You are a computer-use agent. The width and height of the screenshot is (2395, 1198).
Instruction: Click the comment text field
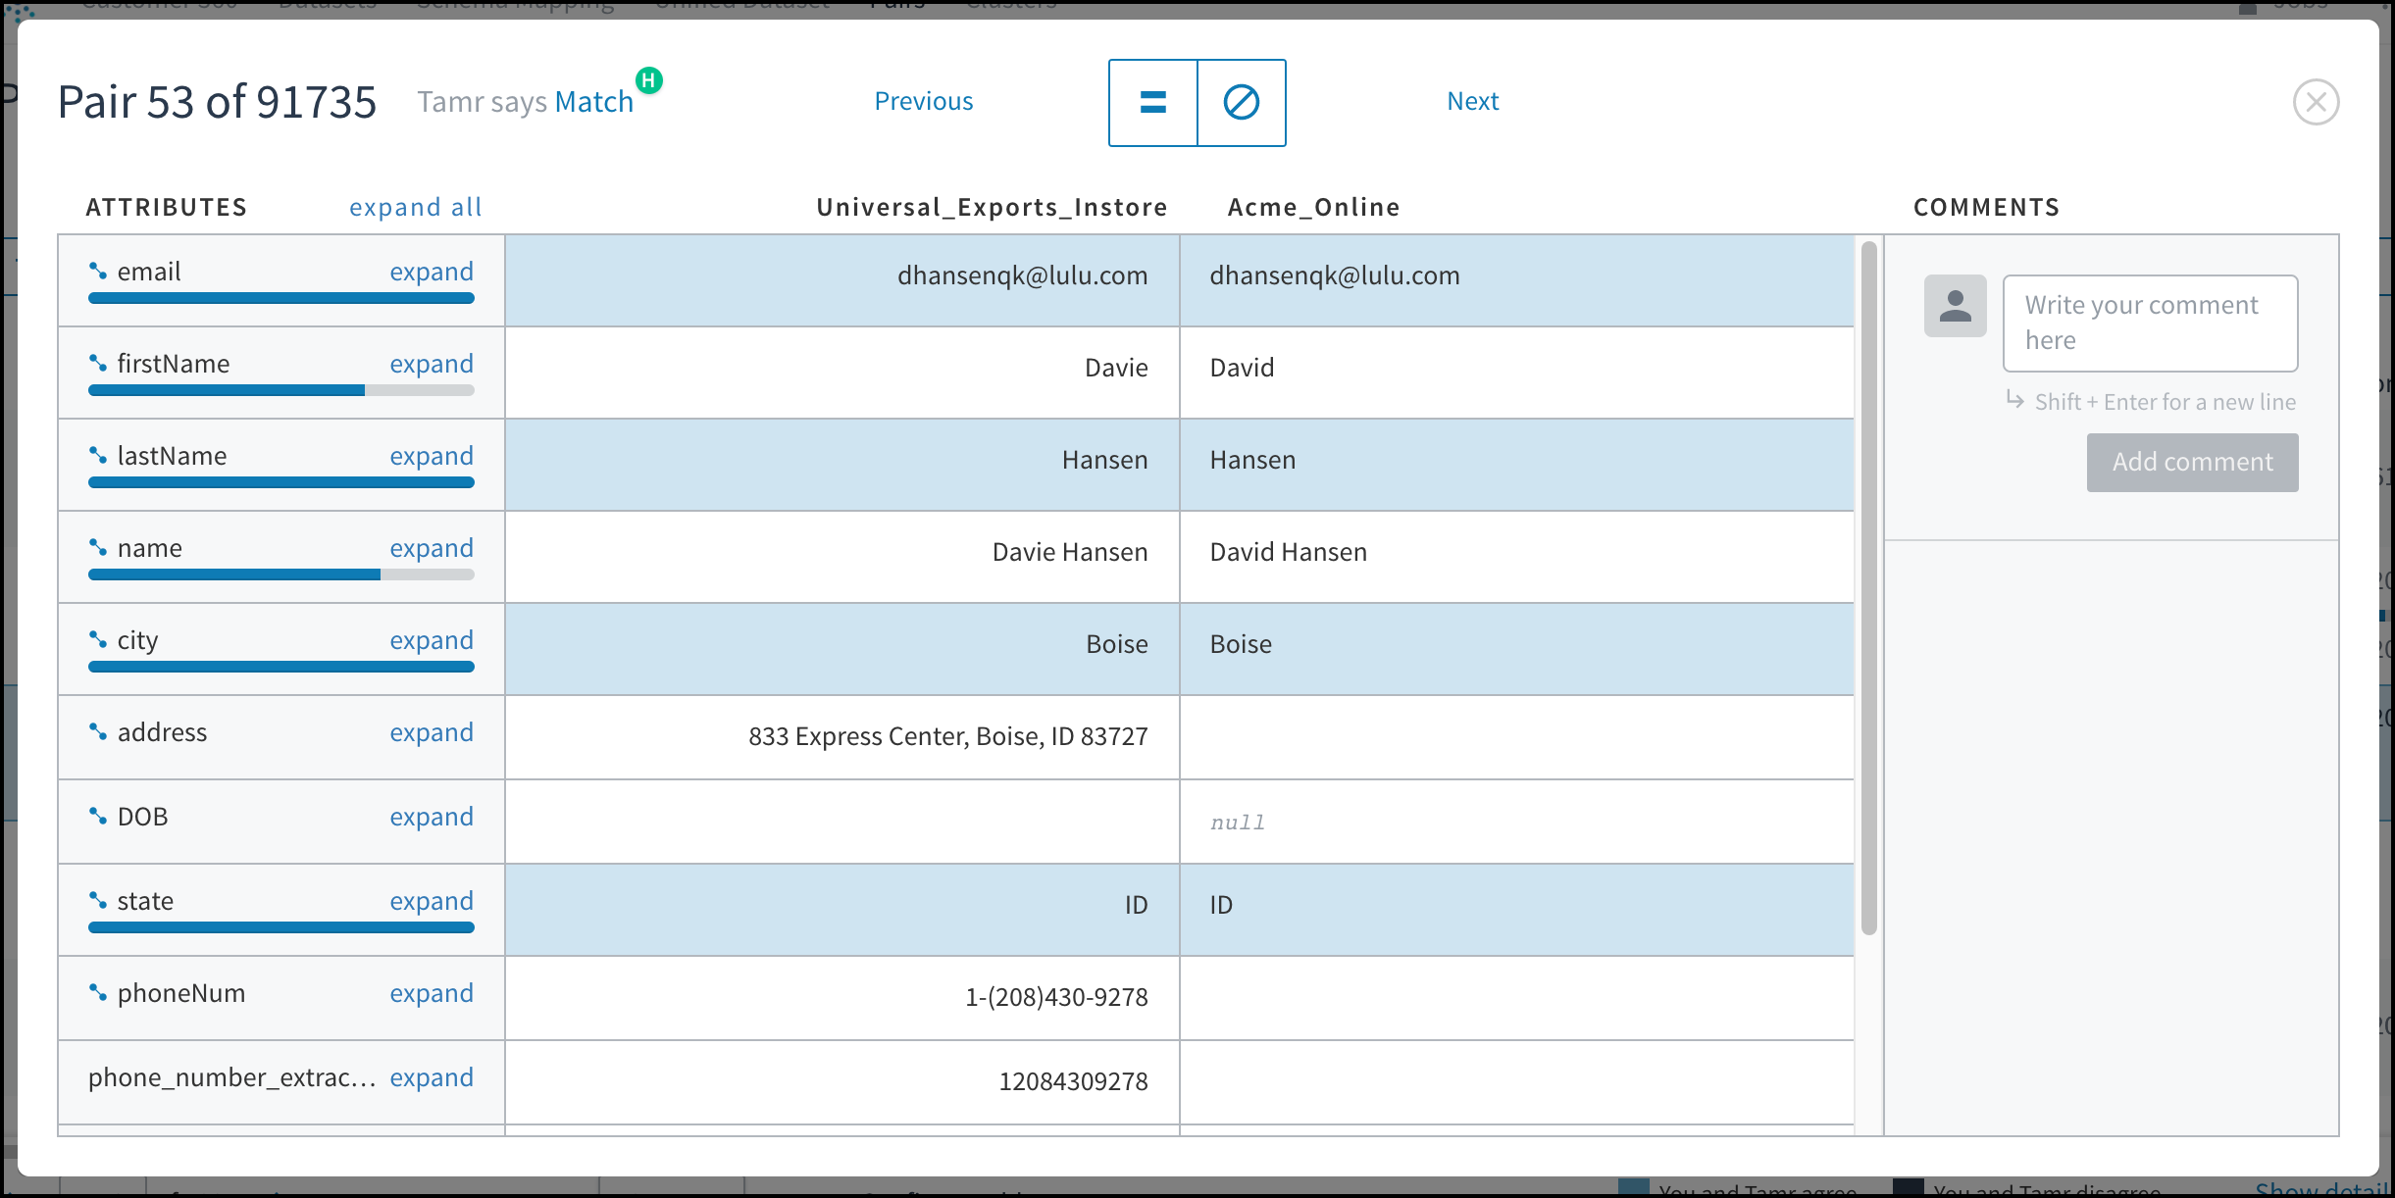click(x=2150, y=323)
